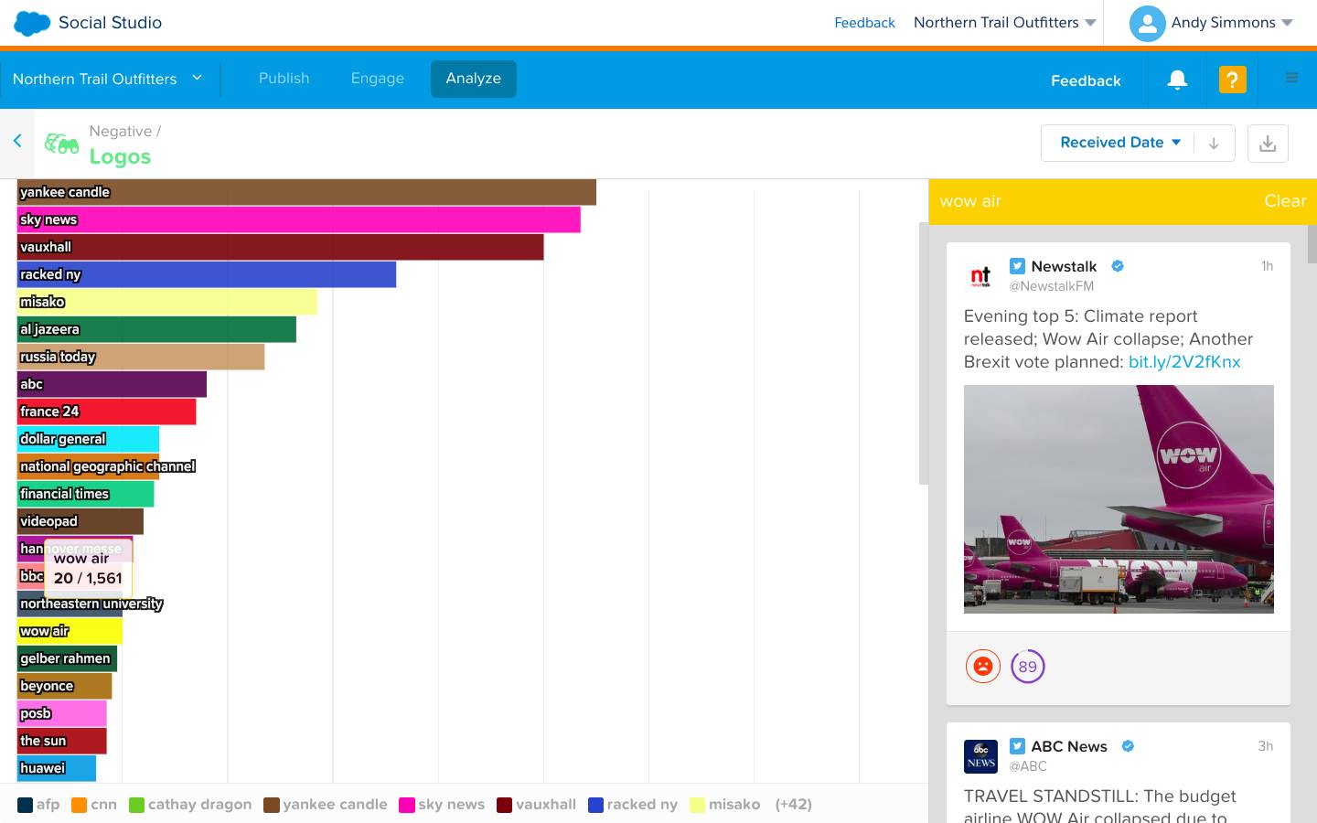
Task: Click Newstalk verified badge
Action: pyautogui.click(x=1118, y=266)
